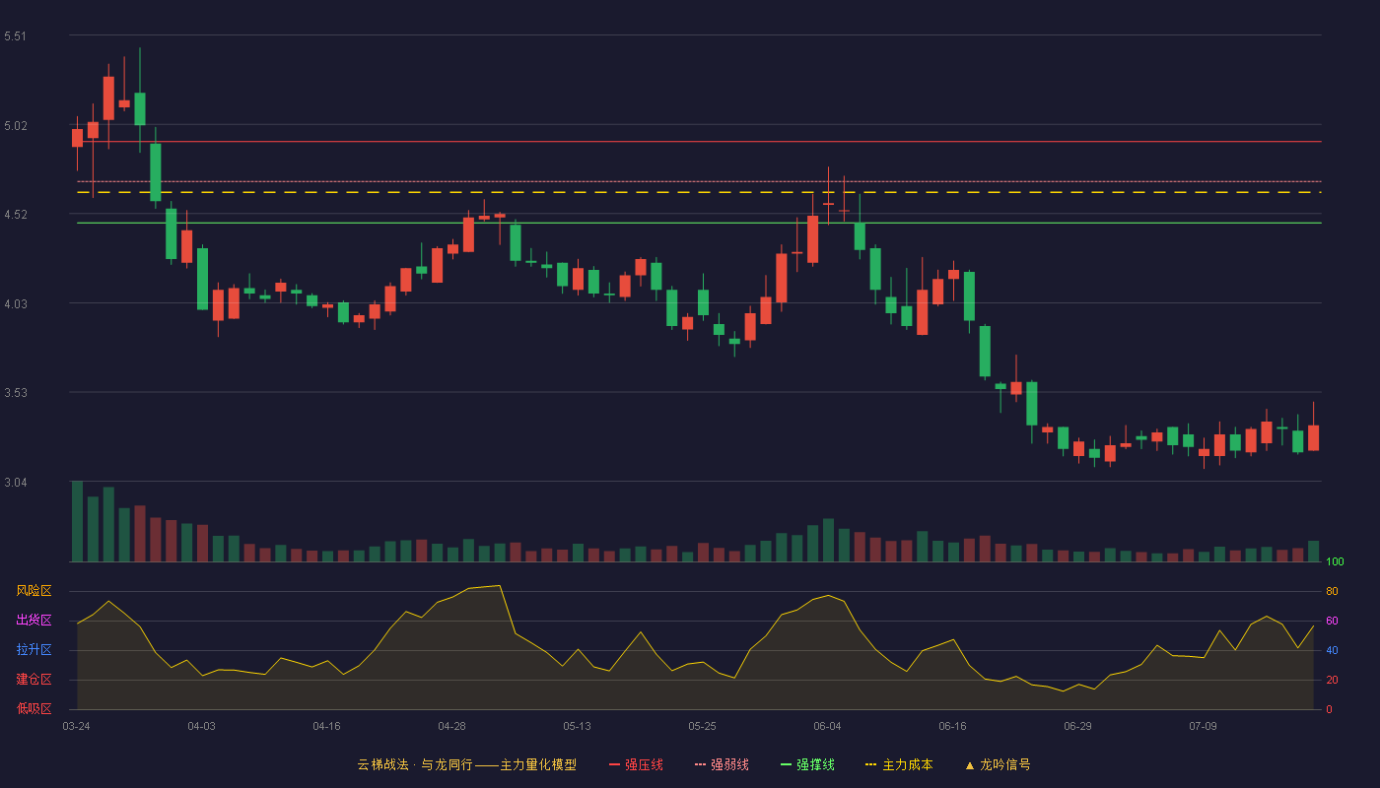Click the 4.52 price axis label
The height and width of the screenshot is (788, 1380).
pyautogui.click(x=15, y=215)
